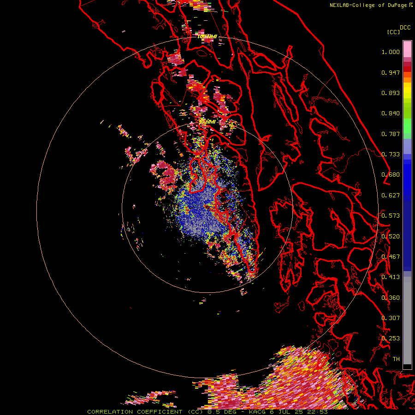Select the 0.680 color scale value
The image size is (415, 415).
pos(391,175)
